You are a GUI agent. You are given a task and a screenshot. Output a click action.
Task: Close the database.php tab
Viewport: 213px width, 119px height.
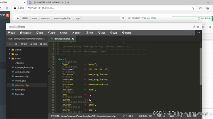click(73, 39)
